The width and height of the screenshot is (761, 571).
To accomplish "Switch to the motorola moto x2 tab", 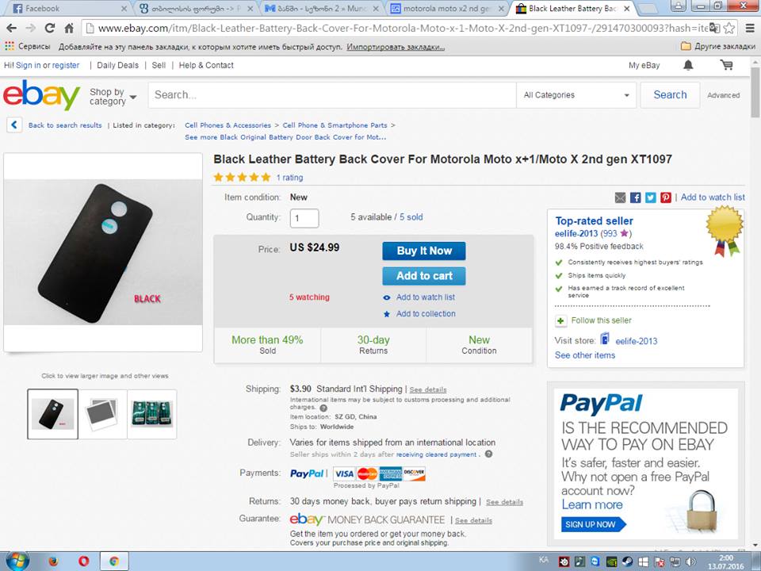I will click(x=447, y=8).
